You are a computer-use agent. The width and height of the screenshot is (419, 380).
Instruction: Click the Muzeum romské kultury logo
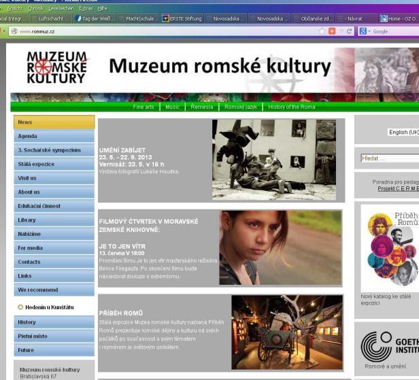[56, 67]
